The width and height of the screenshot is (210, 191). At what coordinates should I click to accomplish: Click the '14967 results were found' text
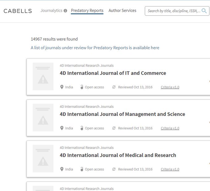click(x=54, y=39)
